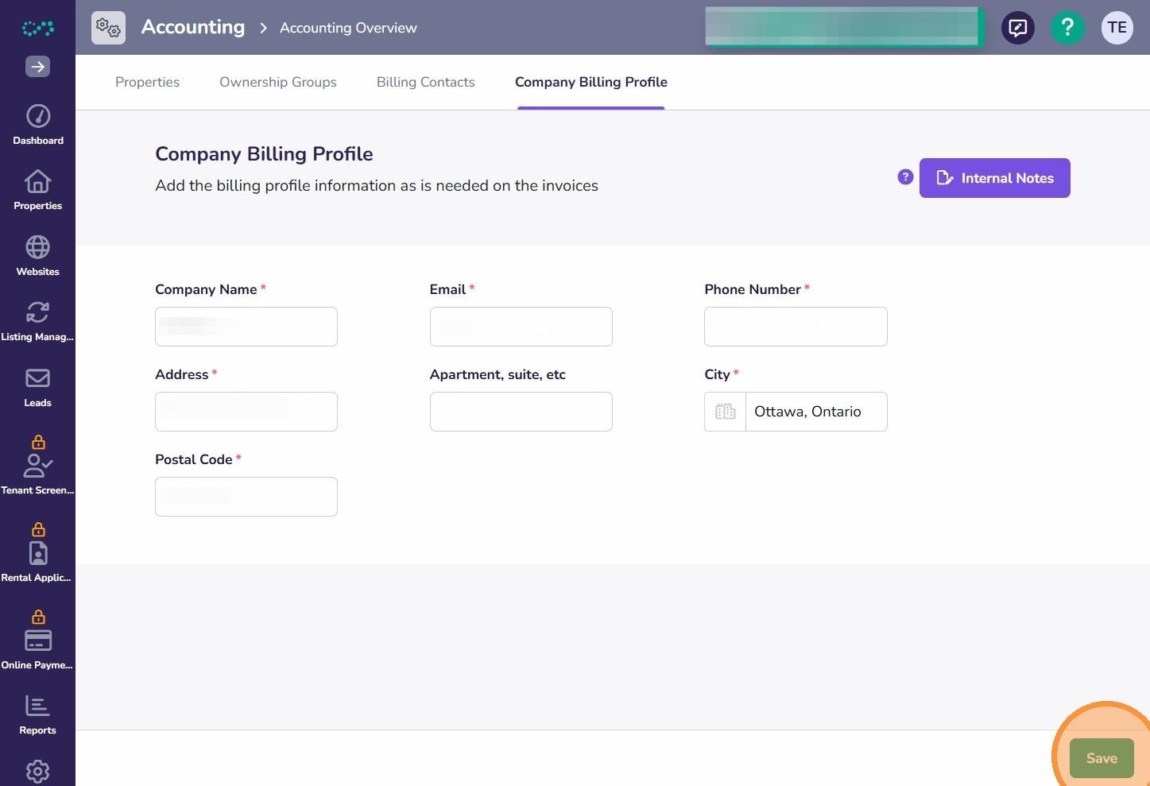
Task: Open the TE user avatar menu
Action: point(1117,28)
